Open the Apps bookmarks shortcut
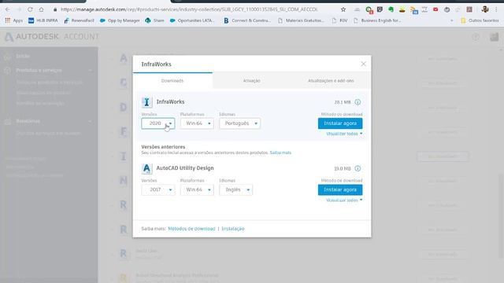 coord(14,20)
